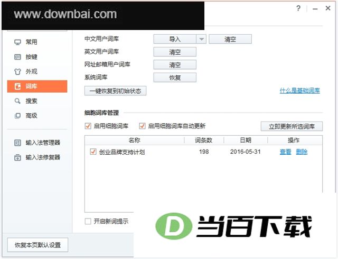Screen dimensions: 338x259
Task: Disable 启用细胞词库自动更新 checkbox
Action: [x=142, y=126]
